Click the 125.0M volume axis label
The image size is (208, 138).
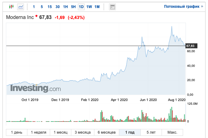point(192,104)
